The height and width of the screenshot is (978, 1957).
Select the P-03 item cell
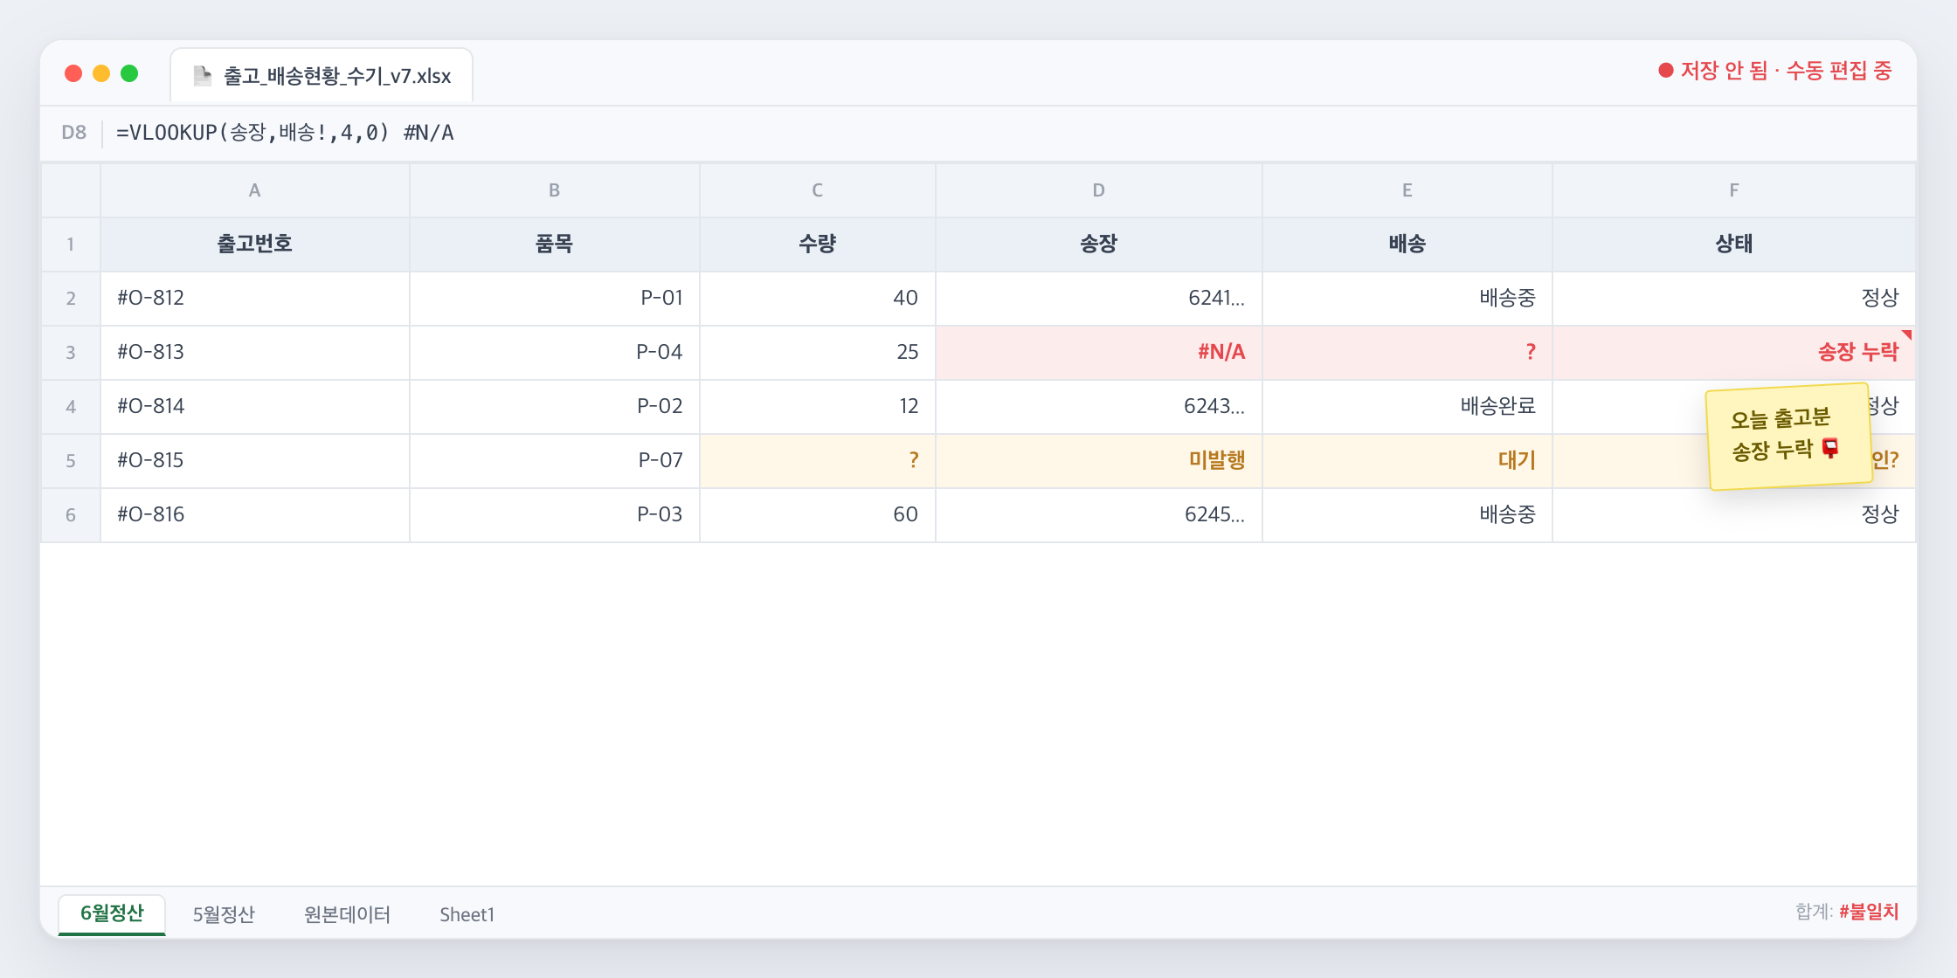554,515
